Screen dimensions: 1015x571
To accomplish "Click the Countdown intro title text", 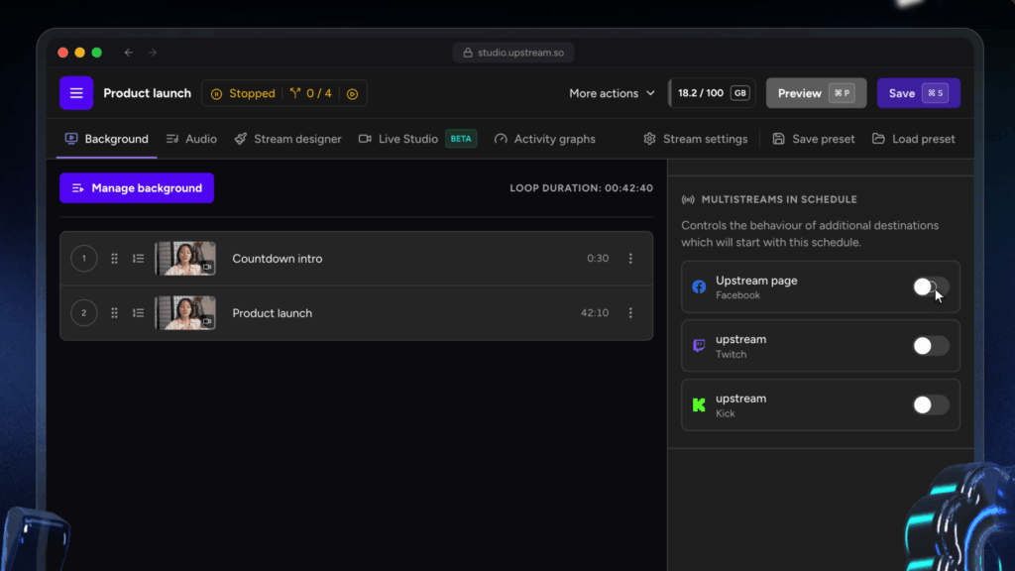I will coord(278,259).
